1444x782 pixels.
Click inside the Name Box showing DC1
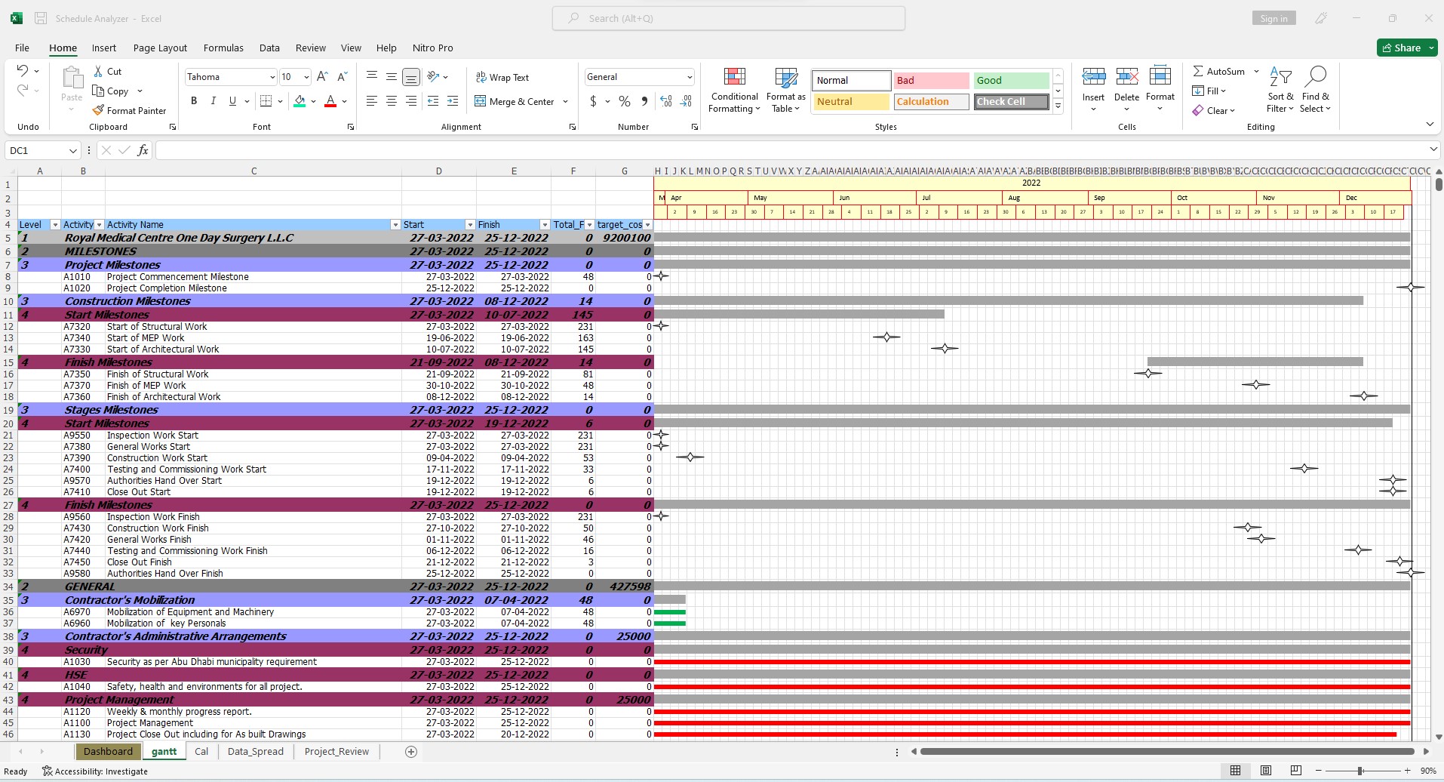pyautogui.click(x=38, y=150)
